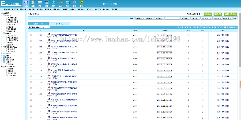This screenshot has width=241, height=120.
Task: Open the 信息 notepad icon in top navigation
Action: (33, 2)
